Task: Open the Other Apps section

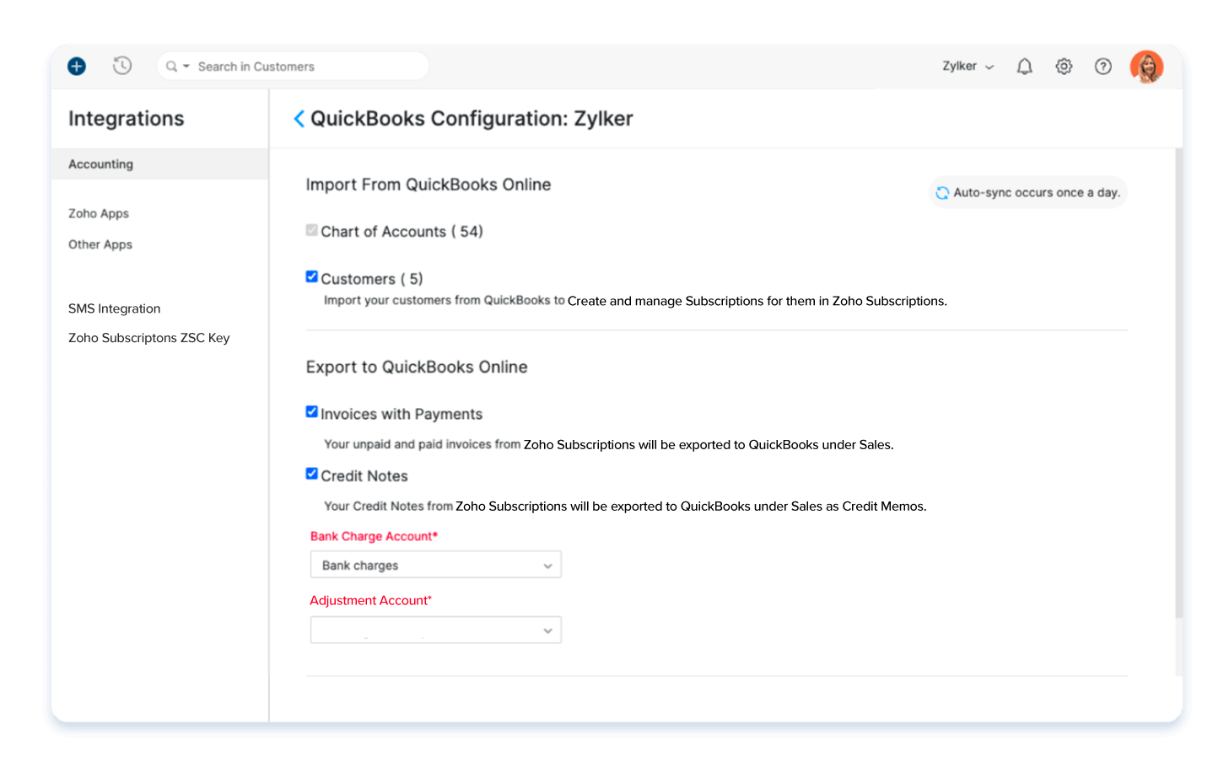Action: tap(100, 244)
